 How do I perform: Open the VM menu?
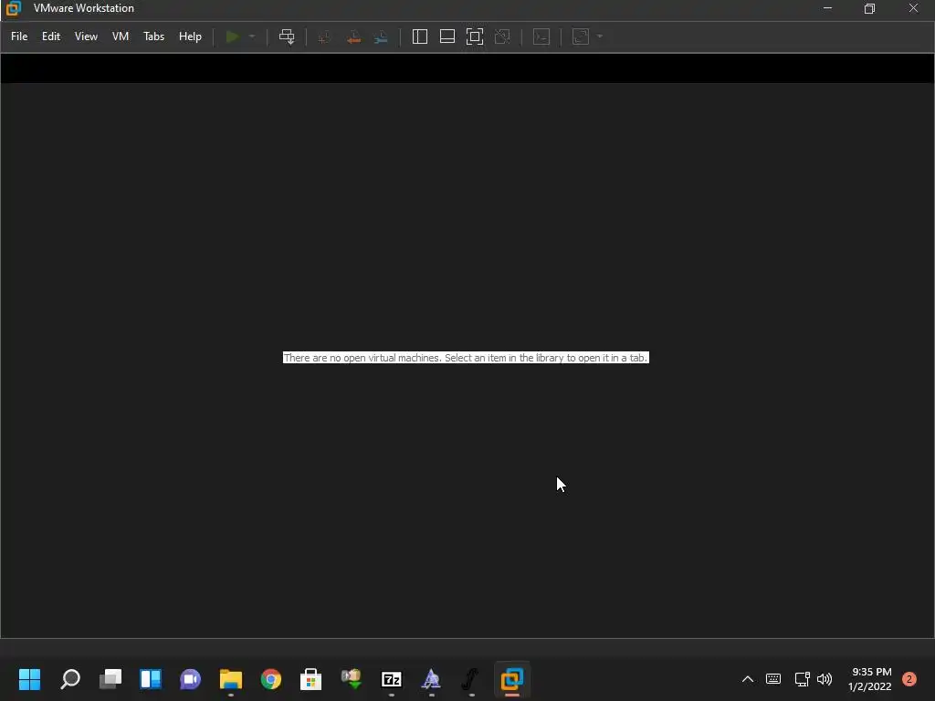click(x=121, y=37)
